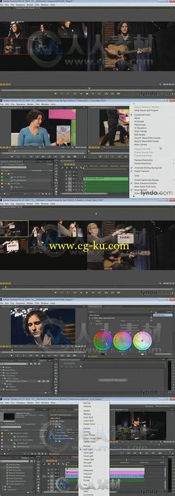The image size is (175, 496).
Task: Pick RGB Parade in the settings menu
Action: click(140, 135)
